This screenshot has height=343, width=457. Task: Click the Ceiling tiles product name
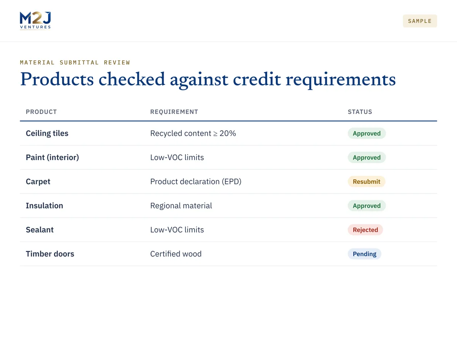point(47,133)
